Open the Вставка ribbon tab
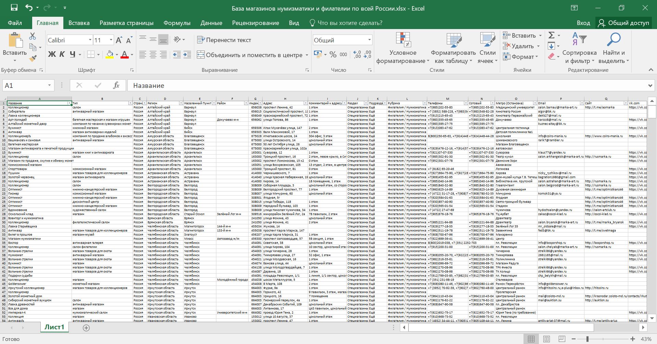Image resolution: width=657 pixels, height=344 pixels. coord(79,23)
